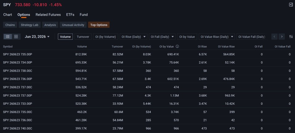Image resolution: width=295 pixels, height=133 pixels.
Task: Click the SPY ticker symbol header
Action: pyautogui.click(x=7, y=5)
